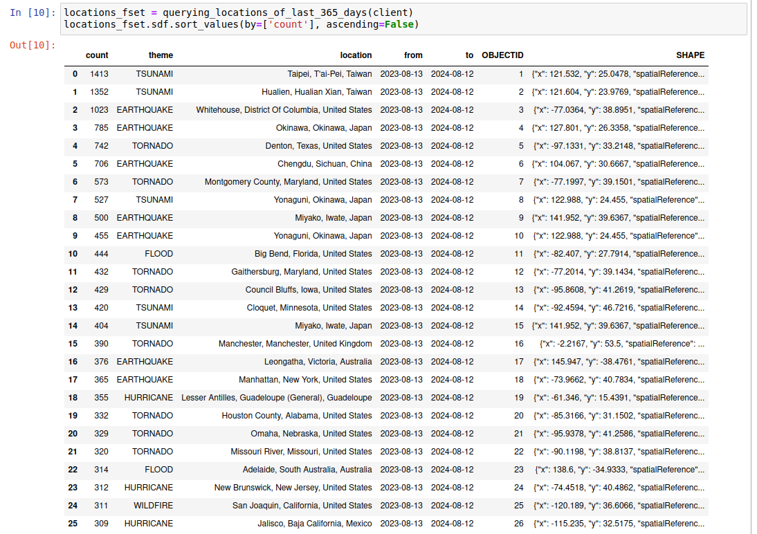This screenshot has width=757, height=534.
Task: Click the OBJECTID column header
Action: click(502, 55)
